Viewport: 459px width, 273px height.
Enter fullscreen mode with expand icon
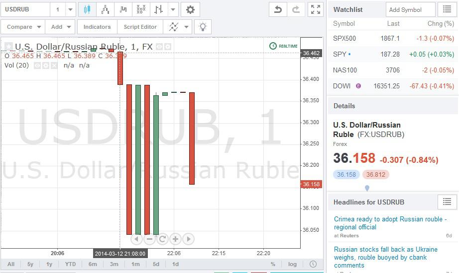point(315,9)
